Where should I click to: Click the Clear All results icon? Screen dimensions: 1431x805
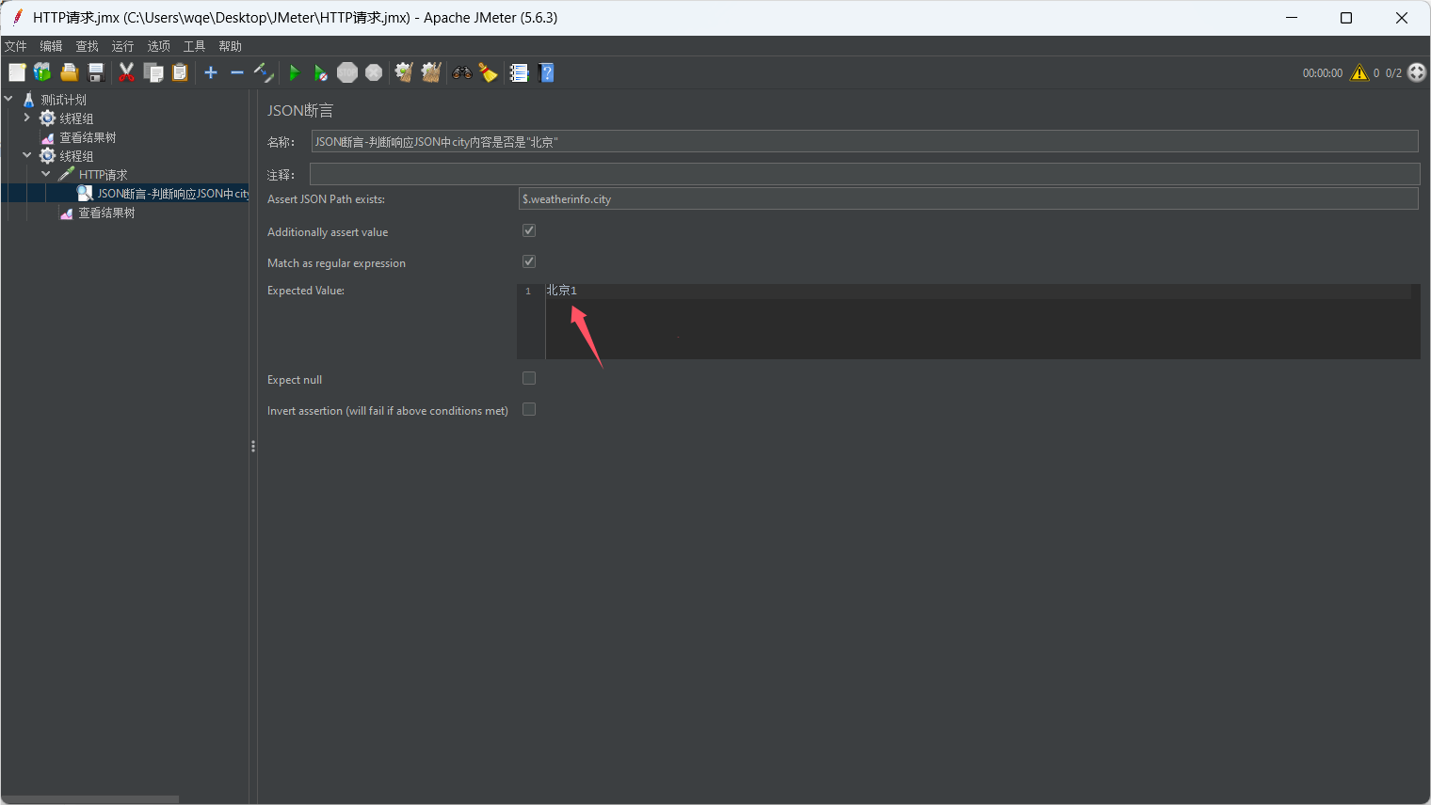tap(431, 72)
